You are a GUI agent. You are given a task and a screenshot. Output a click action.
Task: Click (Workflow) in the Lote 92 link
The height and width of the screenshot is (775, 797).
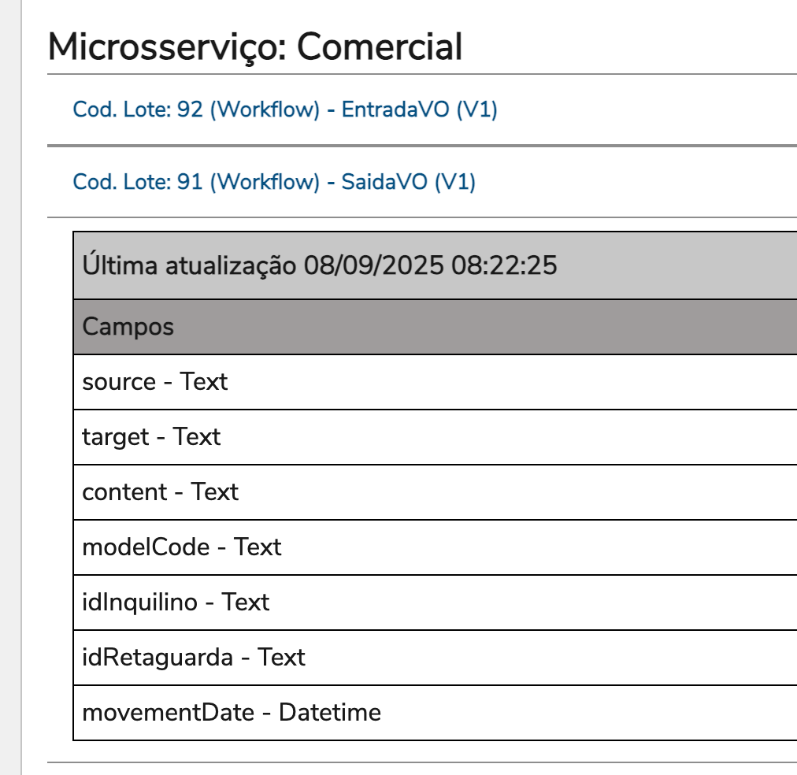(x=265, y=109)
